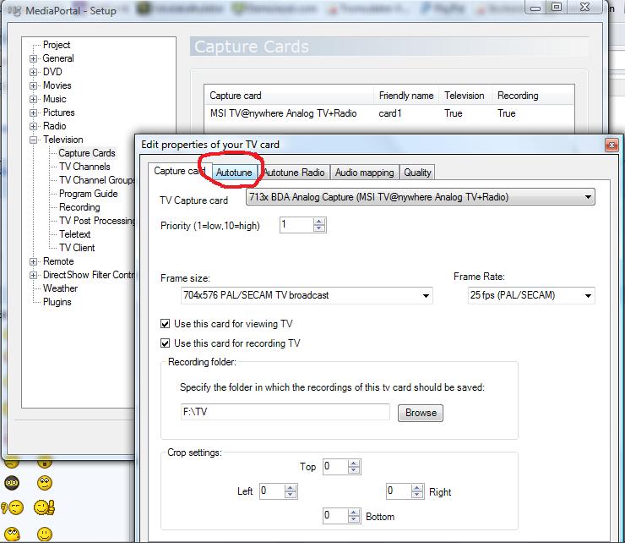The width and height of the screenshot is (625, 543).
Task: Open the TV Capture card dropdown
Action: click(x=588, y=198)
